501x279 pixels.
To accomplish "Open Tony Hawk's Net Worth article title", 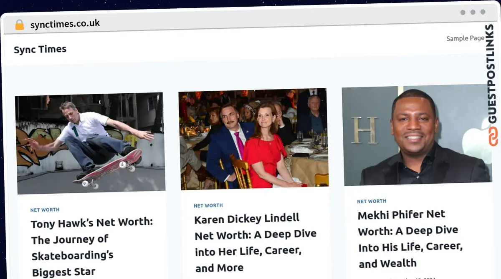I will point(92,247).
